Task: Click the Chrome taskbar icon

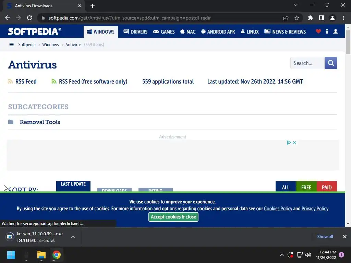Action: click(57, 255)
